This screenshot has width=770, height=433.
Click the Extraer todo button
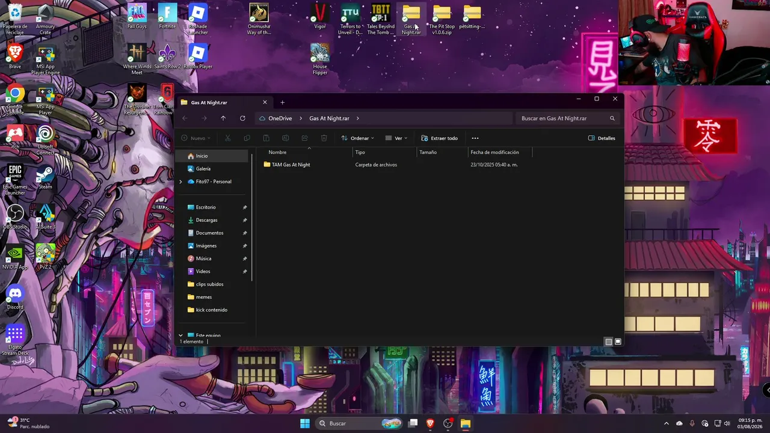point(439,138)
